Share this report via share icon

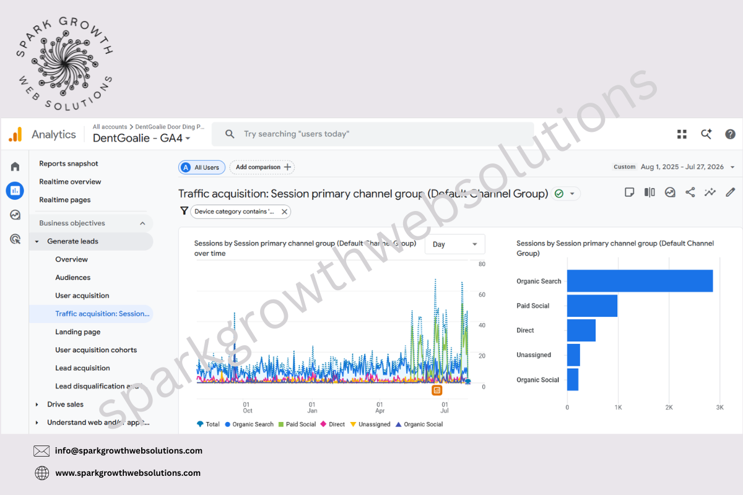point(690,192)
